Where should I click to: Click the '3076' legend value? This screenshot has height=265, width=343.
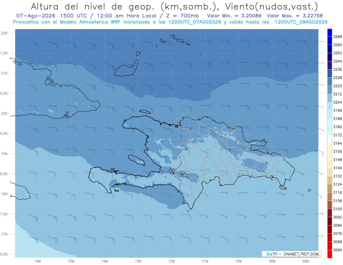click(337, 234)
